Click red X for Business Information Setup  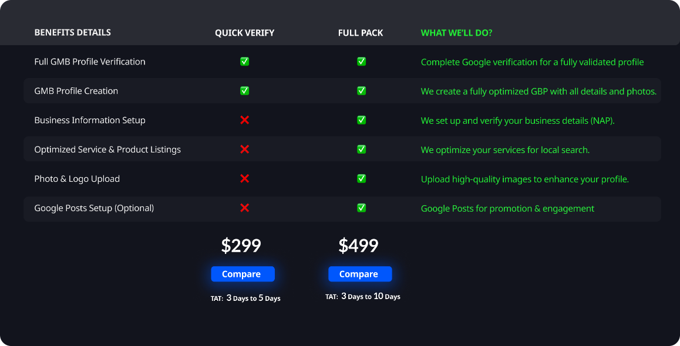[x=245, y=120]
